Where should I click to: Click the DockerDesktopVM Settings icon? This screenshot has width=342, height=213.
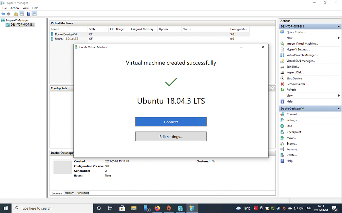282,120
